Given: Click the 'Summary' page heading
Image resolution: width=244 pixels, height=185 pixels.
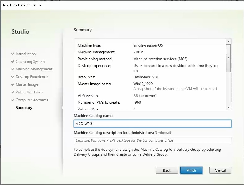Looking at the screenshot, I should click(x=83, y=30).
